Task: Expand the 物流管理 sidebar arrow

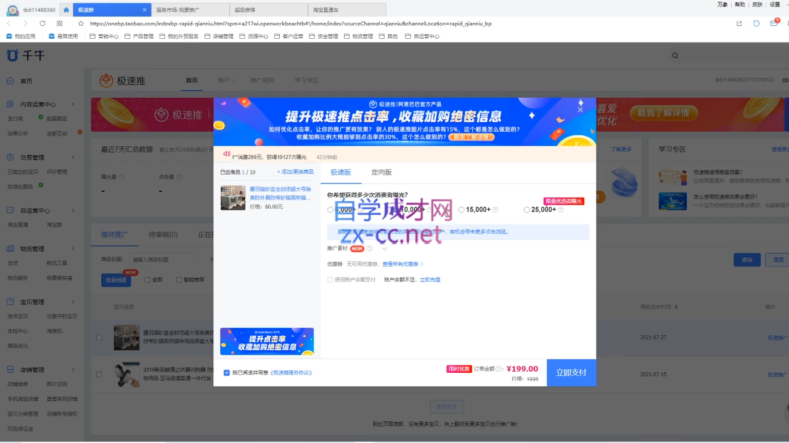Action: coord(73,249)
